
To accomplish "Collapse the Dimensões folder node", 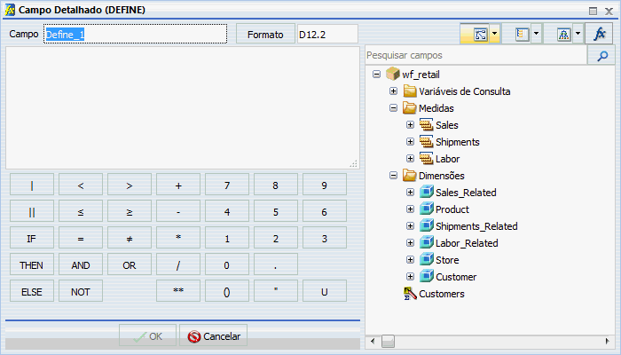I will (393, 175).
